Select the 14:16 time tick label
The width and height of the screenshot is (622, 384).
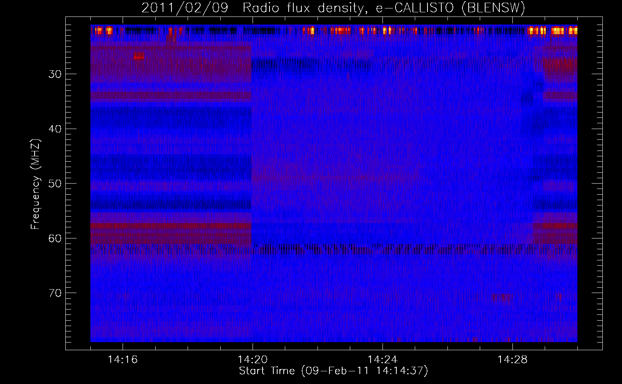coord(123,359)
